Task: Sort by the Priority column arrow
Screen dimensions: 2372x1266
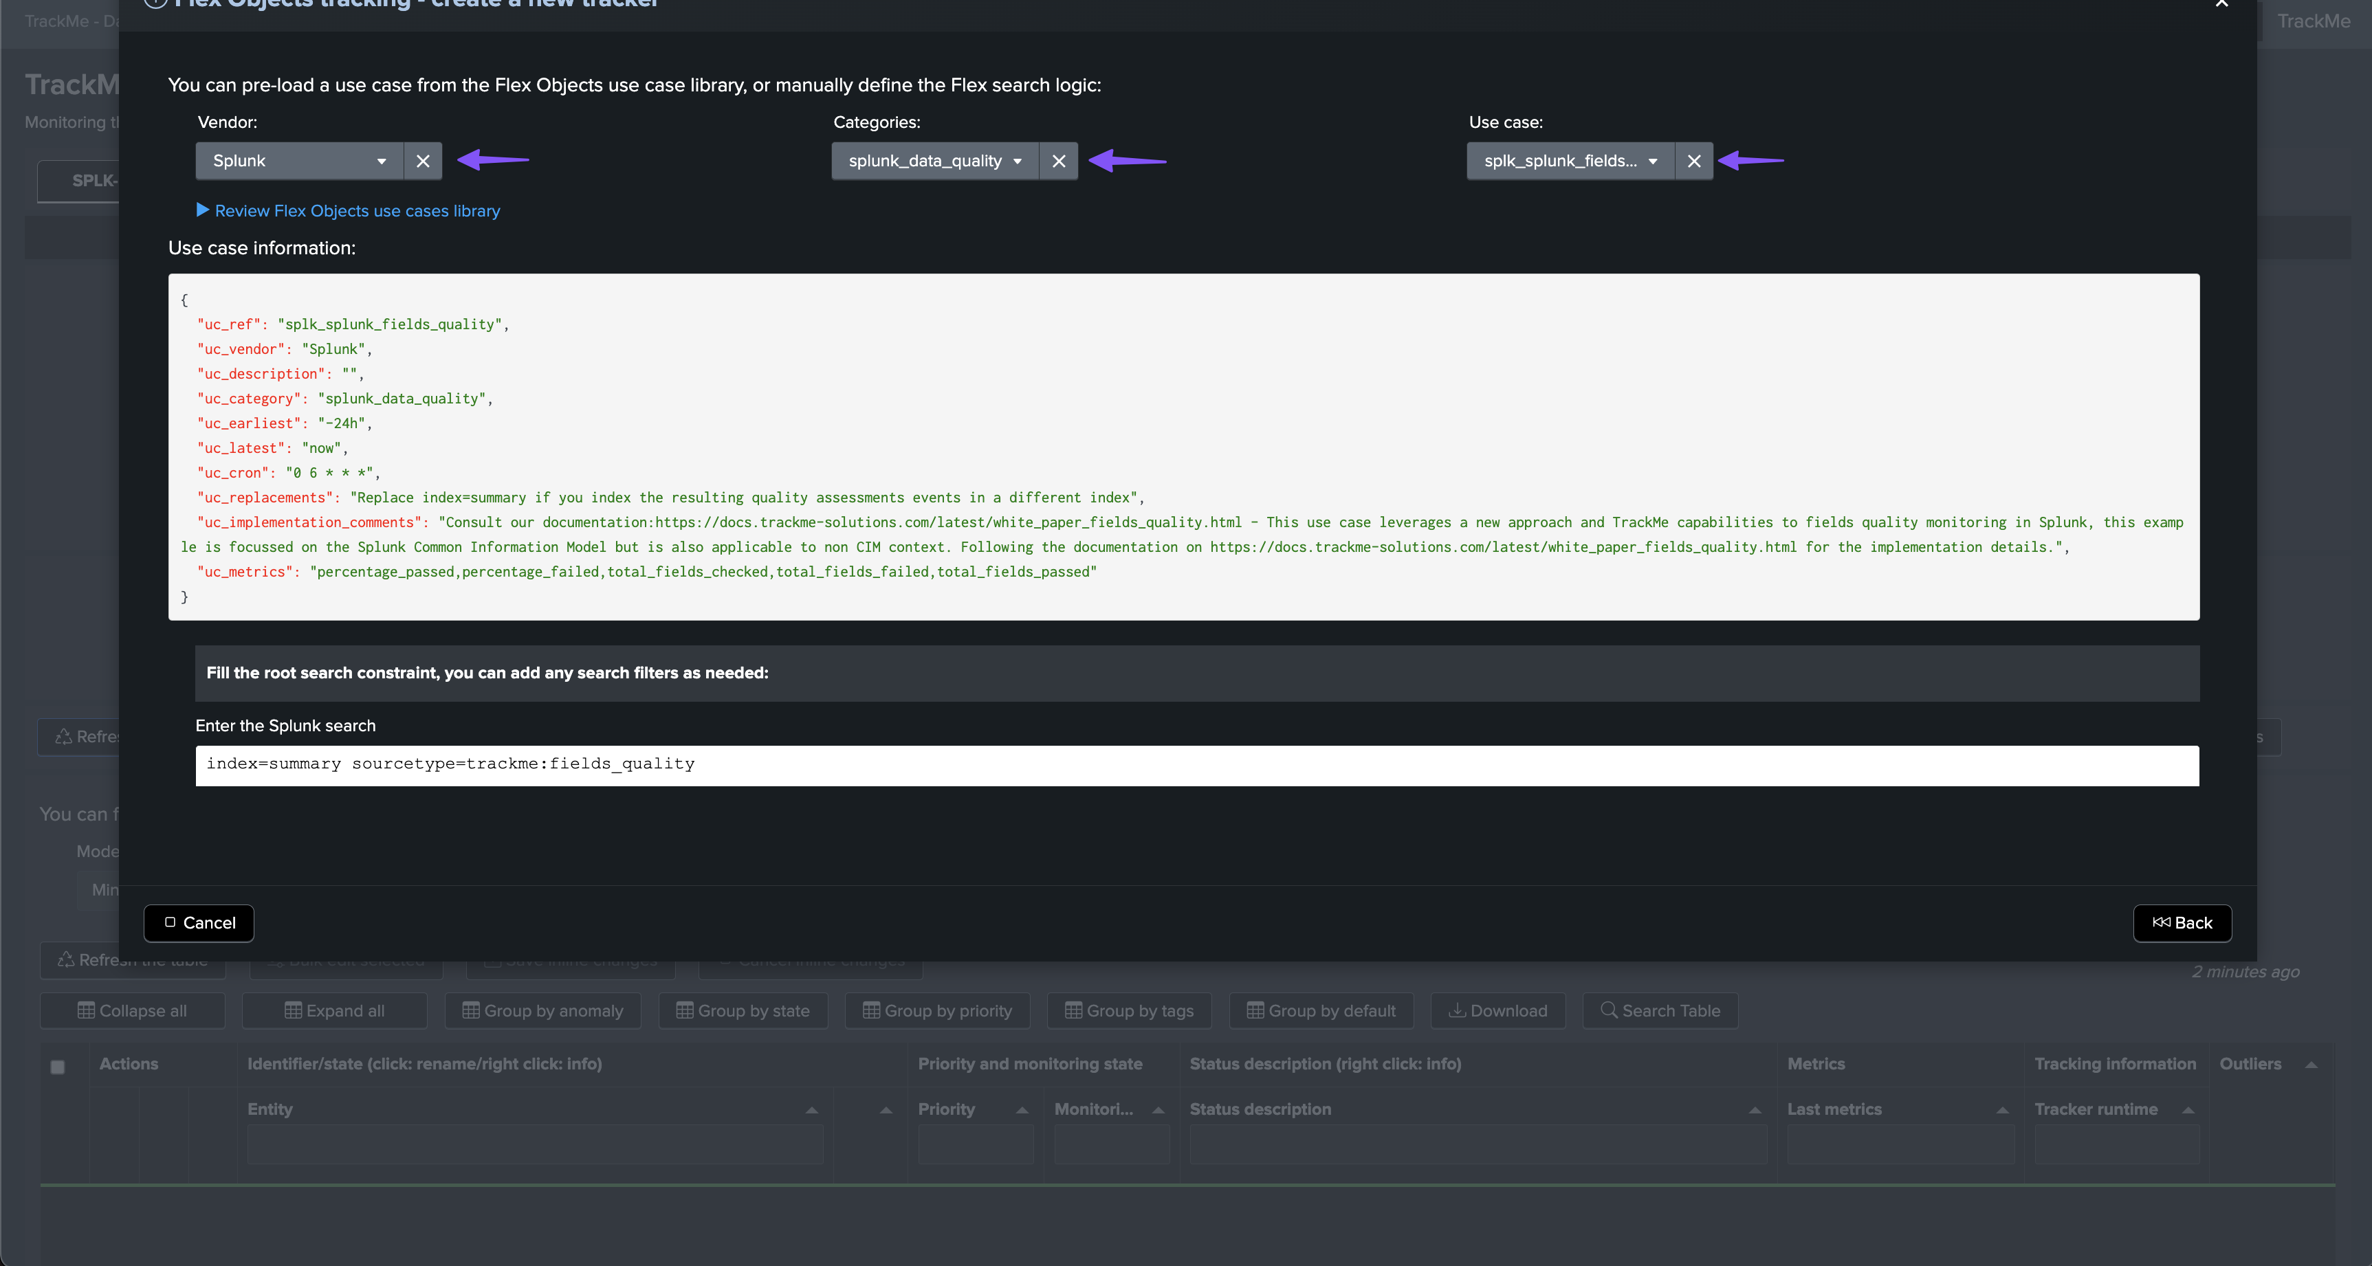Action: (1022, 1111)
